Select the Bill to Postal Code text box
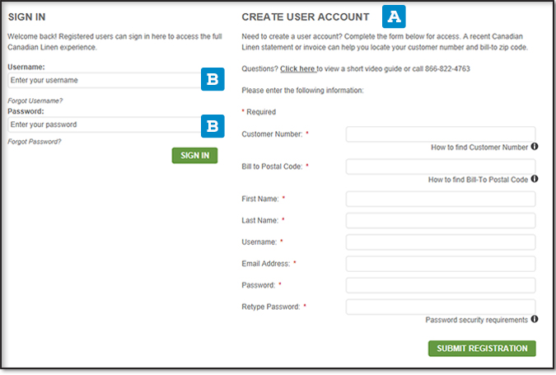Viewport: 556px width, 375px height. 441,166
